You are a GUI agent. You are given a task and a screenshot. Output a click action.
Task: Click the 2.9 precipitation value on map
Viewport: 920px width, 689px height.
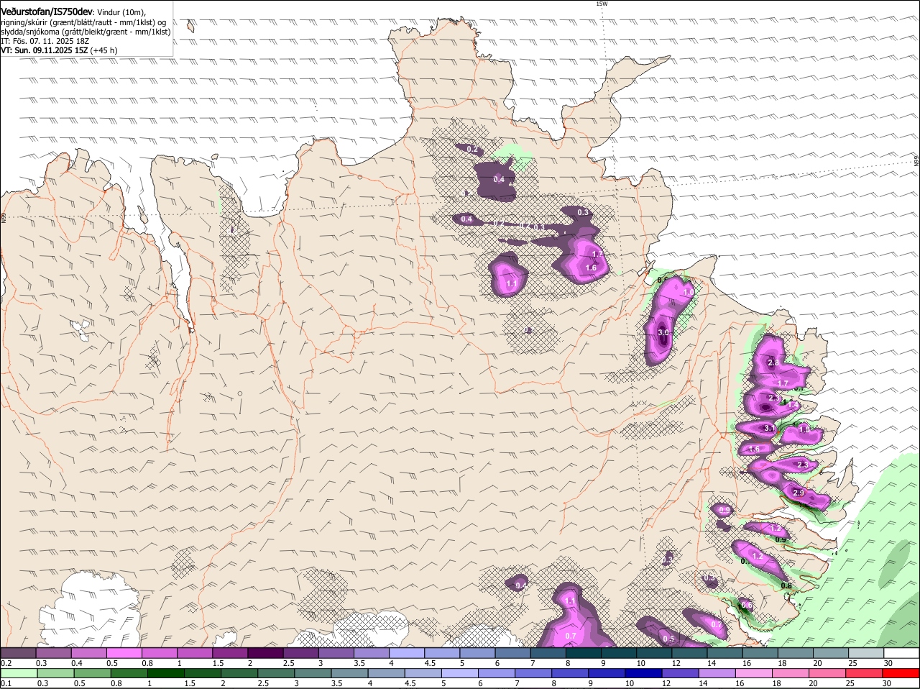pyautogui.click(x=799, y=493)
